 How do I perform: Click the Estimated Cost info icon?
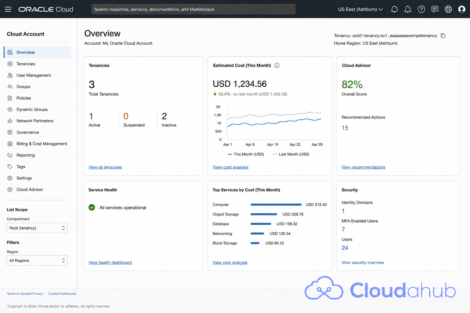tap(277, 65)
